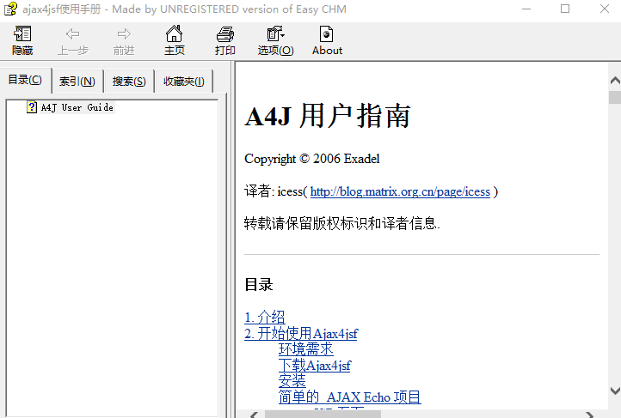Follow the '2. 开始使用Ajax4jsf' link
The height and width of the screenshot is (418, 621).
300,334
